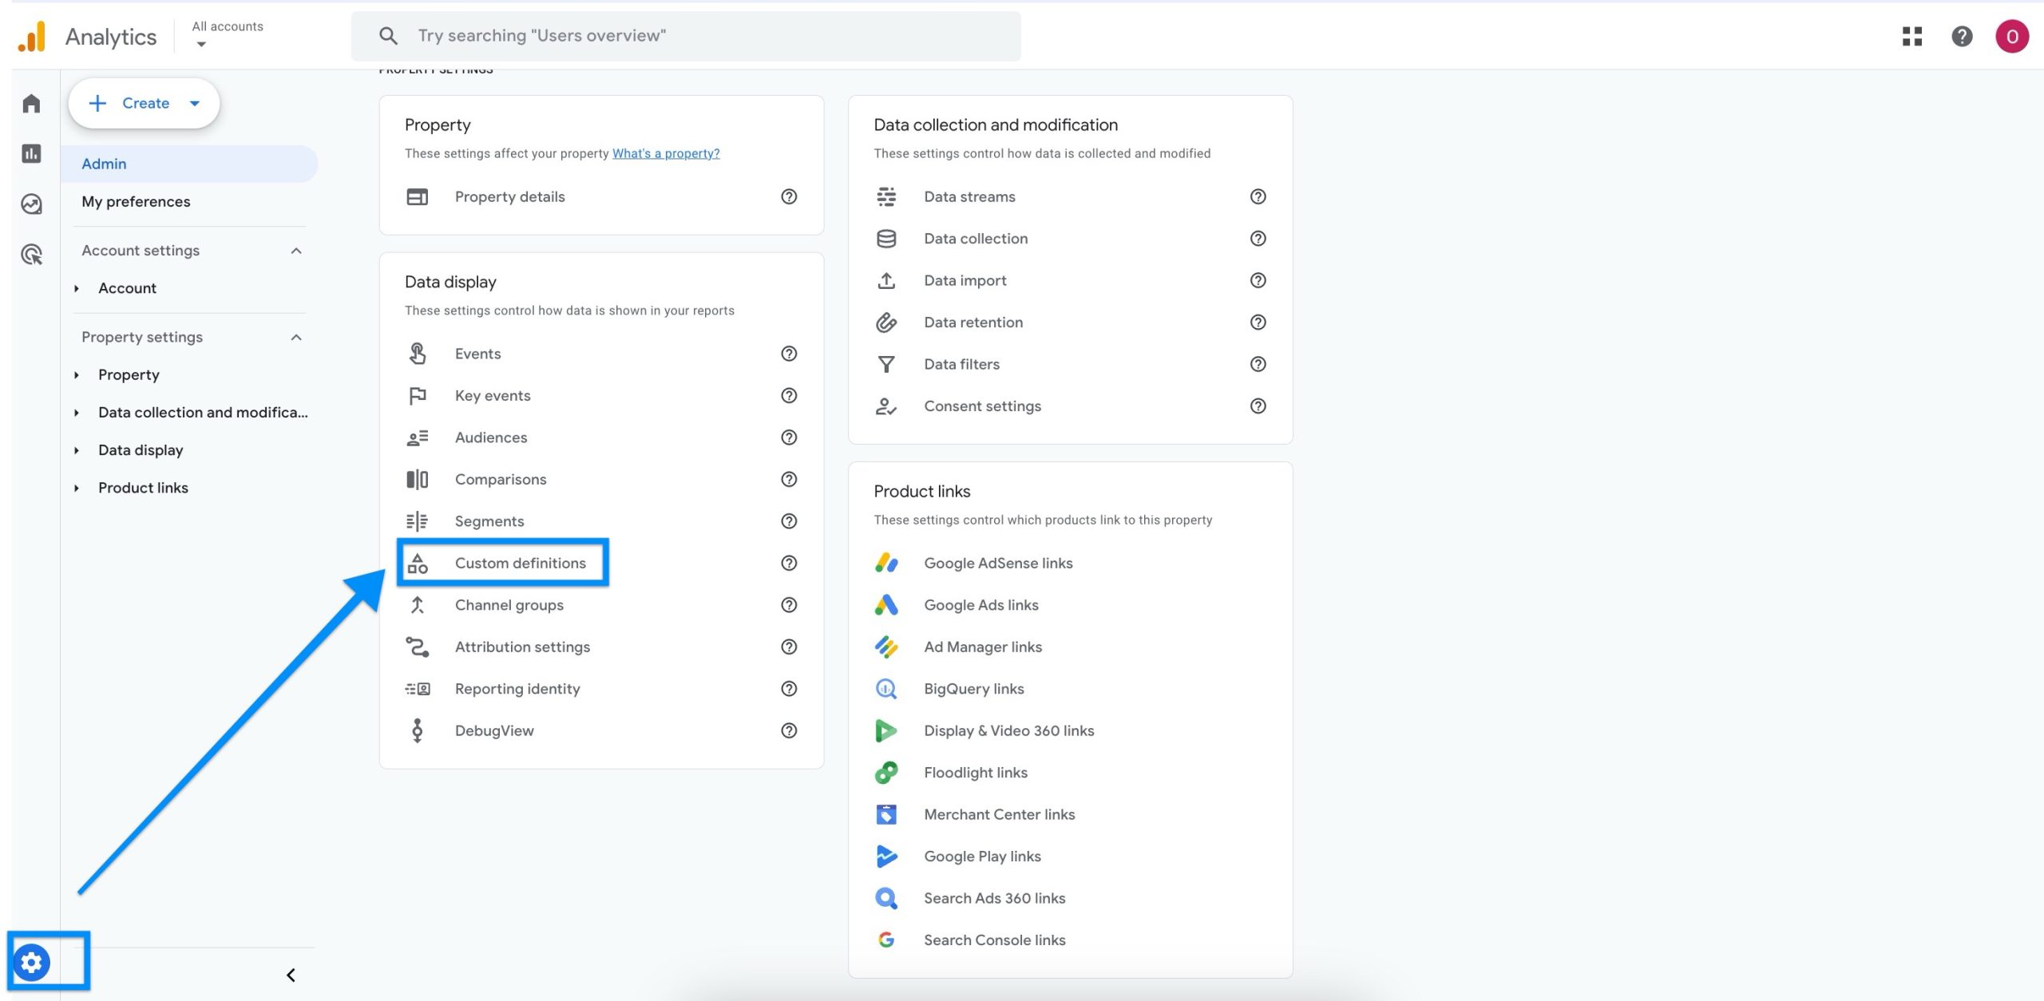
Task: Open Search Ads 360 links
Action: 994,899
